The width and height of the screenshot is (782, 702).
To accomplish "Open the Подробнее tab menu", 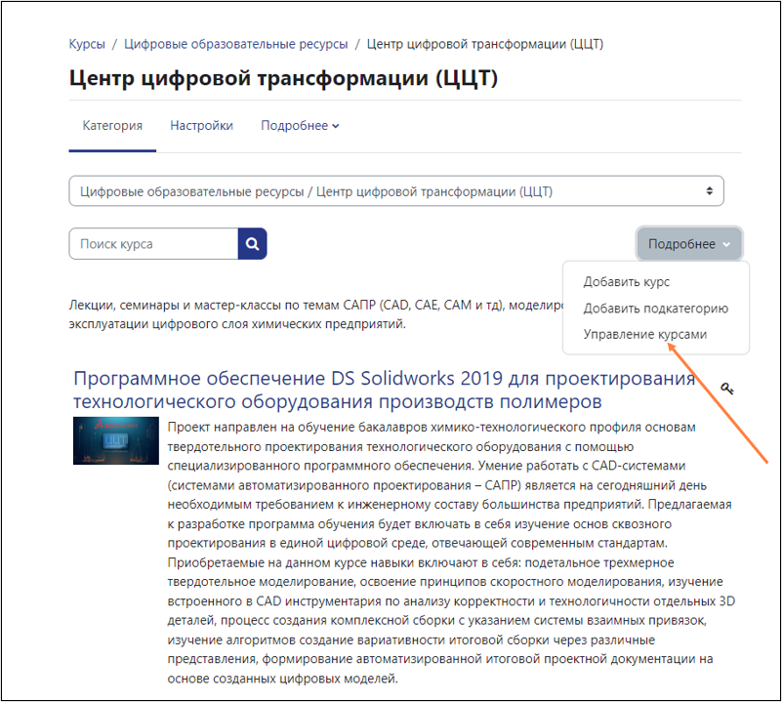I will 300,126.
